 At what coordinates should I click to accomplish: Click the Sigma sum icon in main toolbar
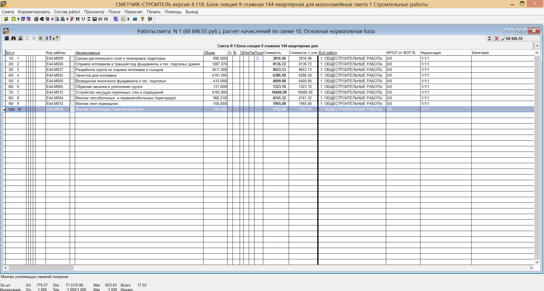(x=89, y=19)
